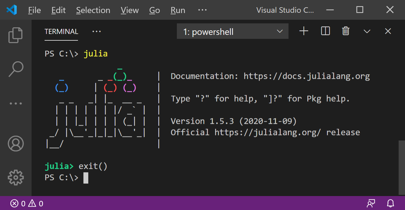Viewport: 405px width, 210px height.
Task: Minimize the VS Code window
Action: (x=331, y=10)
